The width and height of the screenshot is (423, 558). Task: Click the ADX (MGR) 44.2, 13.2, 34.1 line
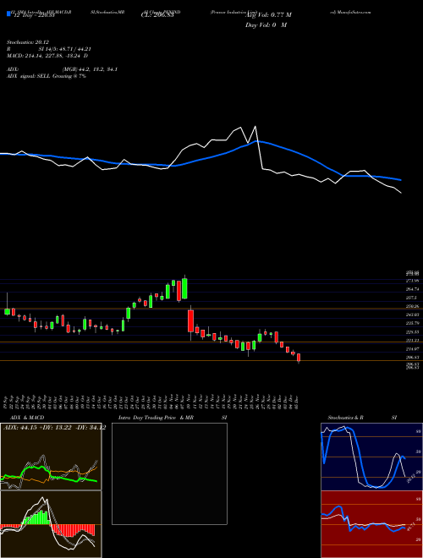pyautogui.click(x=63, y=69)
